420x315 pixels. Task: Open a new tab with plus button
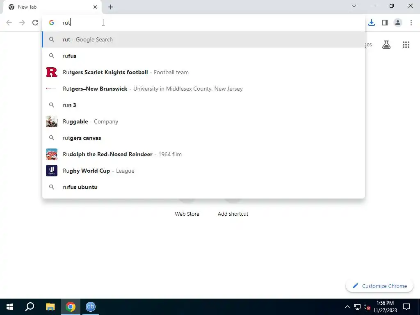pos(111,7)
